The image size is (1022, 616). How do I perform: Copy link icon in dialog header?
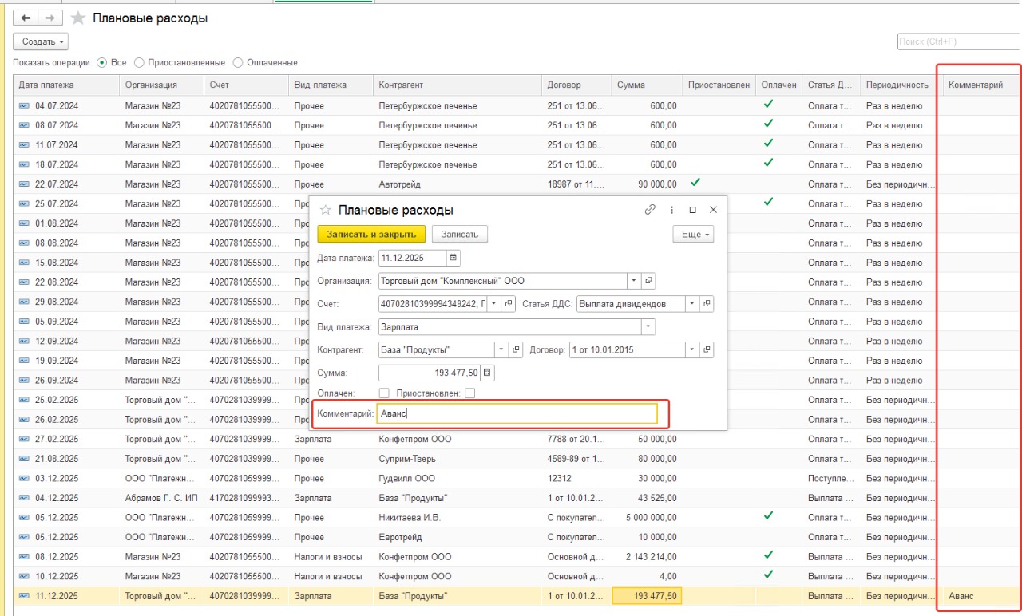point(650,210)
